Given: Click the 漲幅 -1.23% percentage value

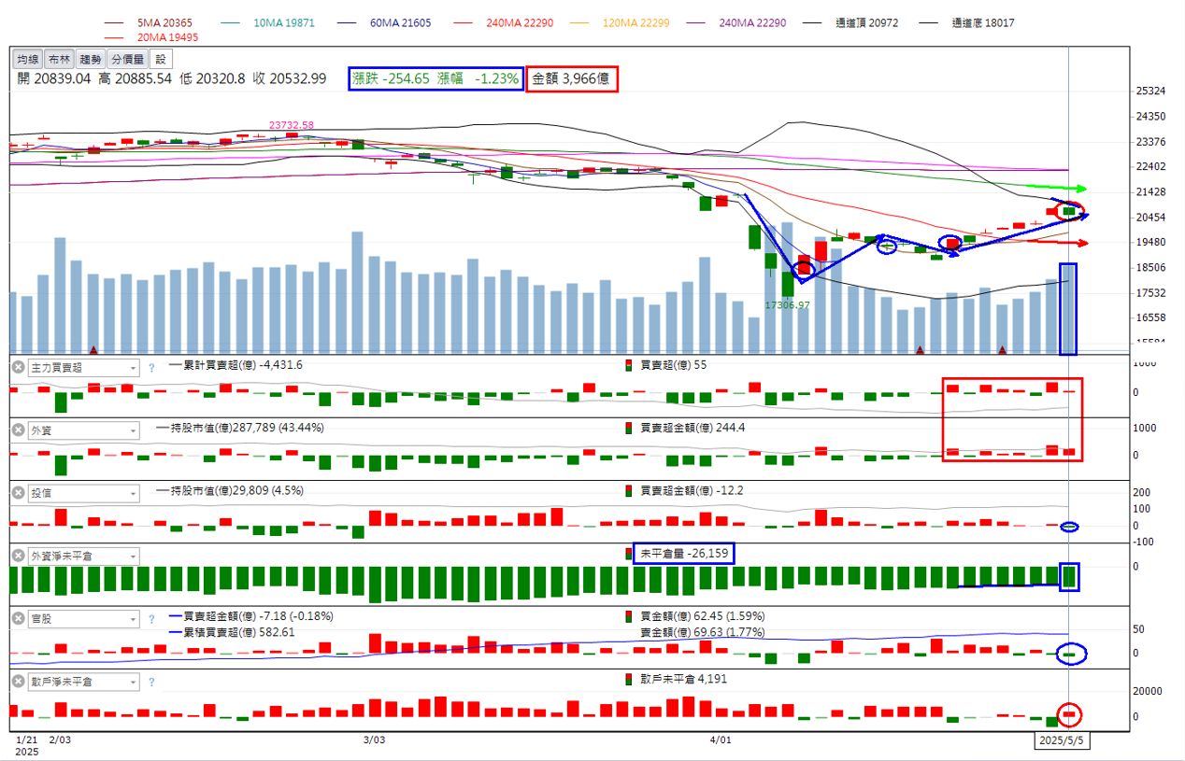Looking at the screenshot, I should pos(478,79).
